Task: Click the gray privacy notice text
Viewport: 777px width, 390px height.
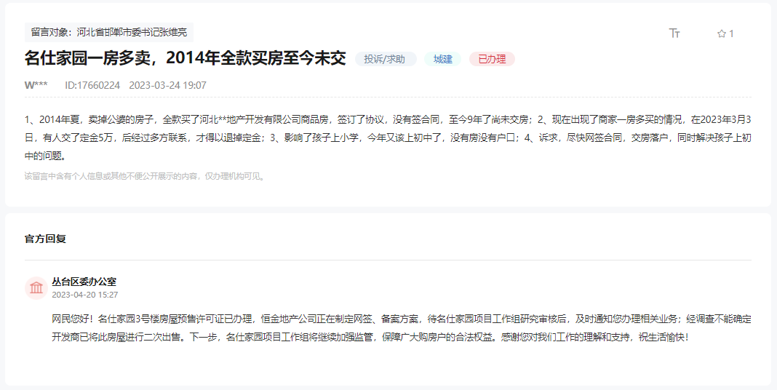Action: point(146,176)
